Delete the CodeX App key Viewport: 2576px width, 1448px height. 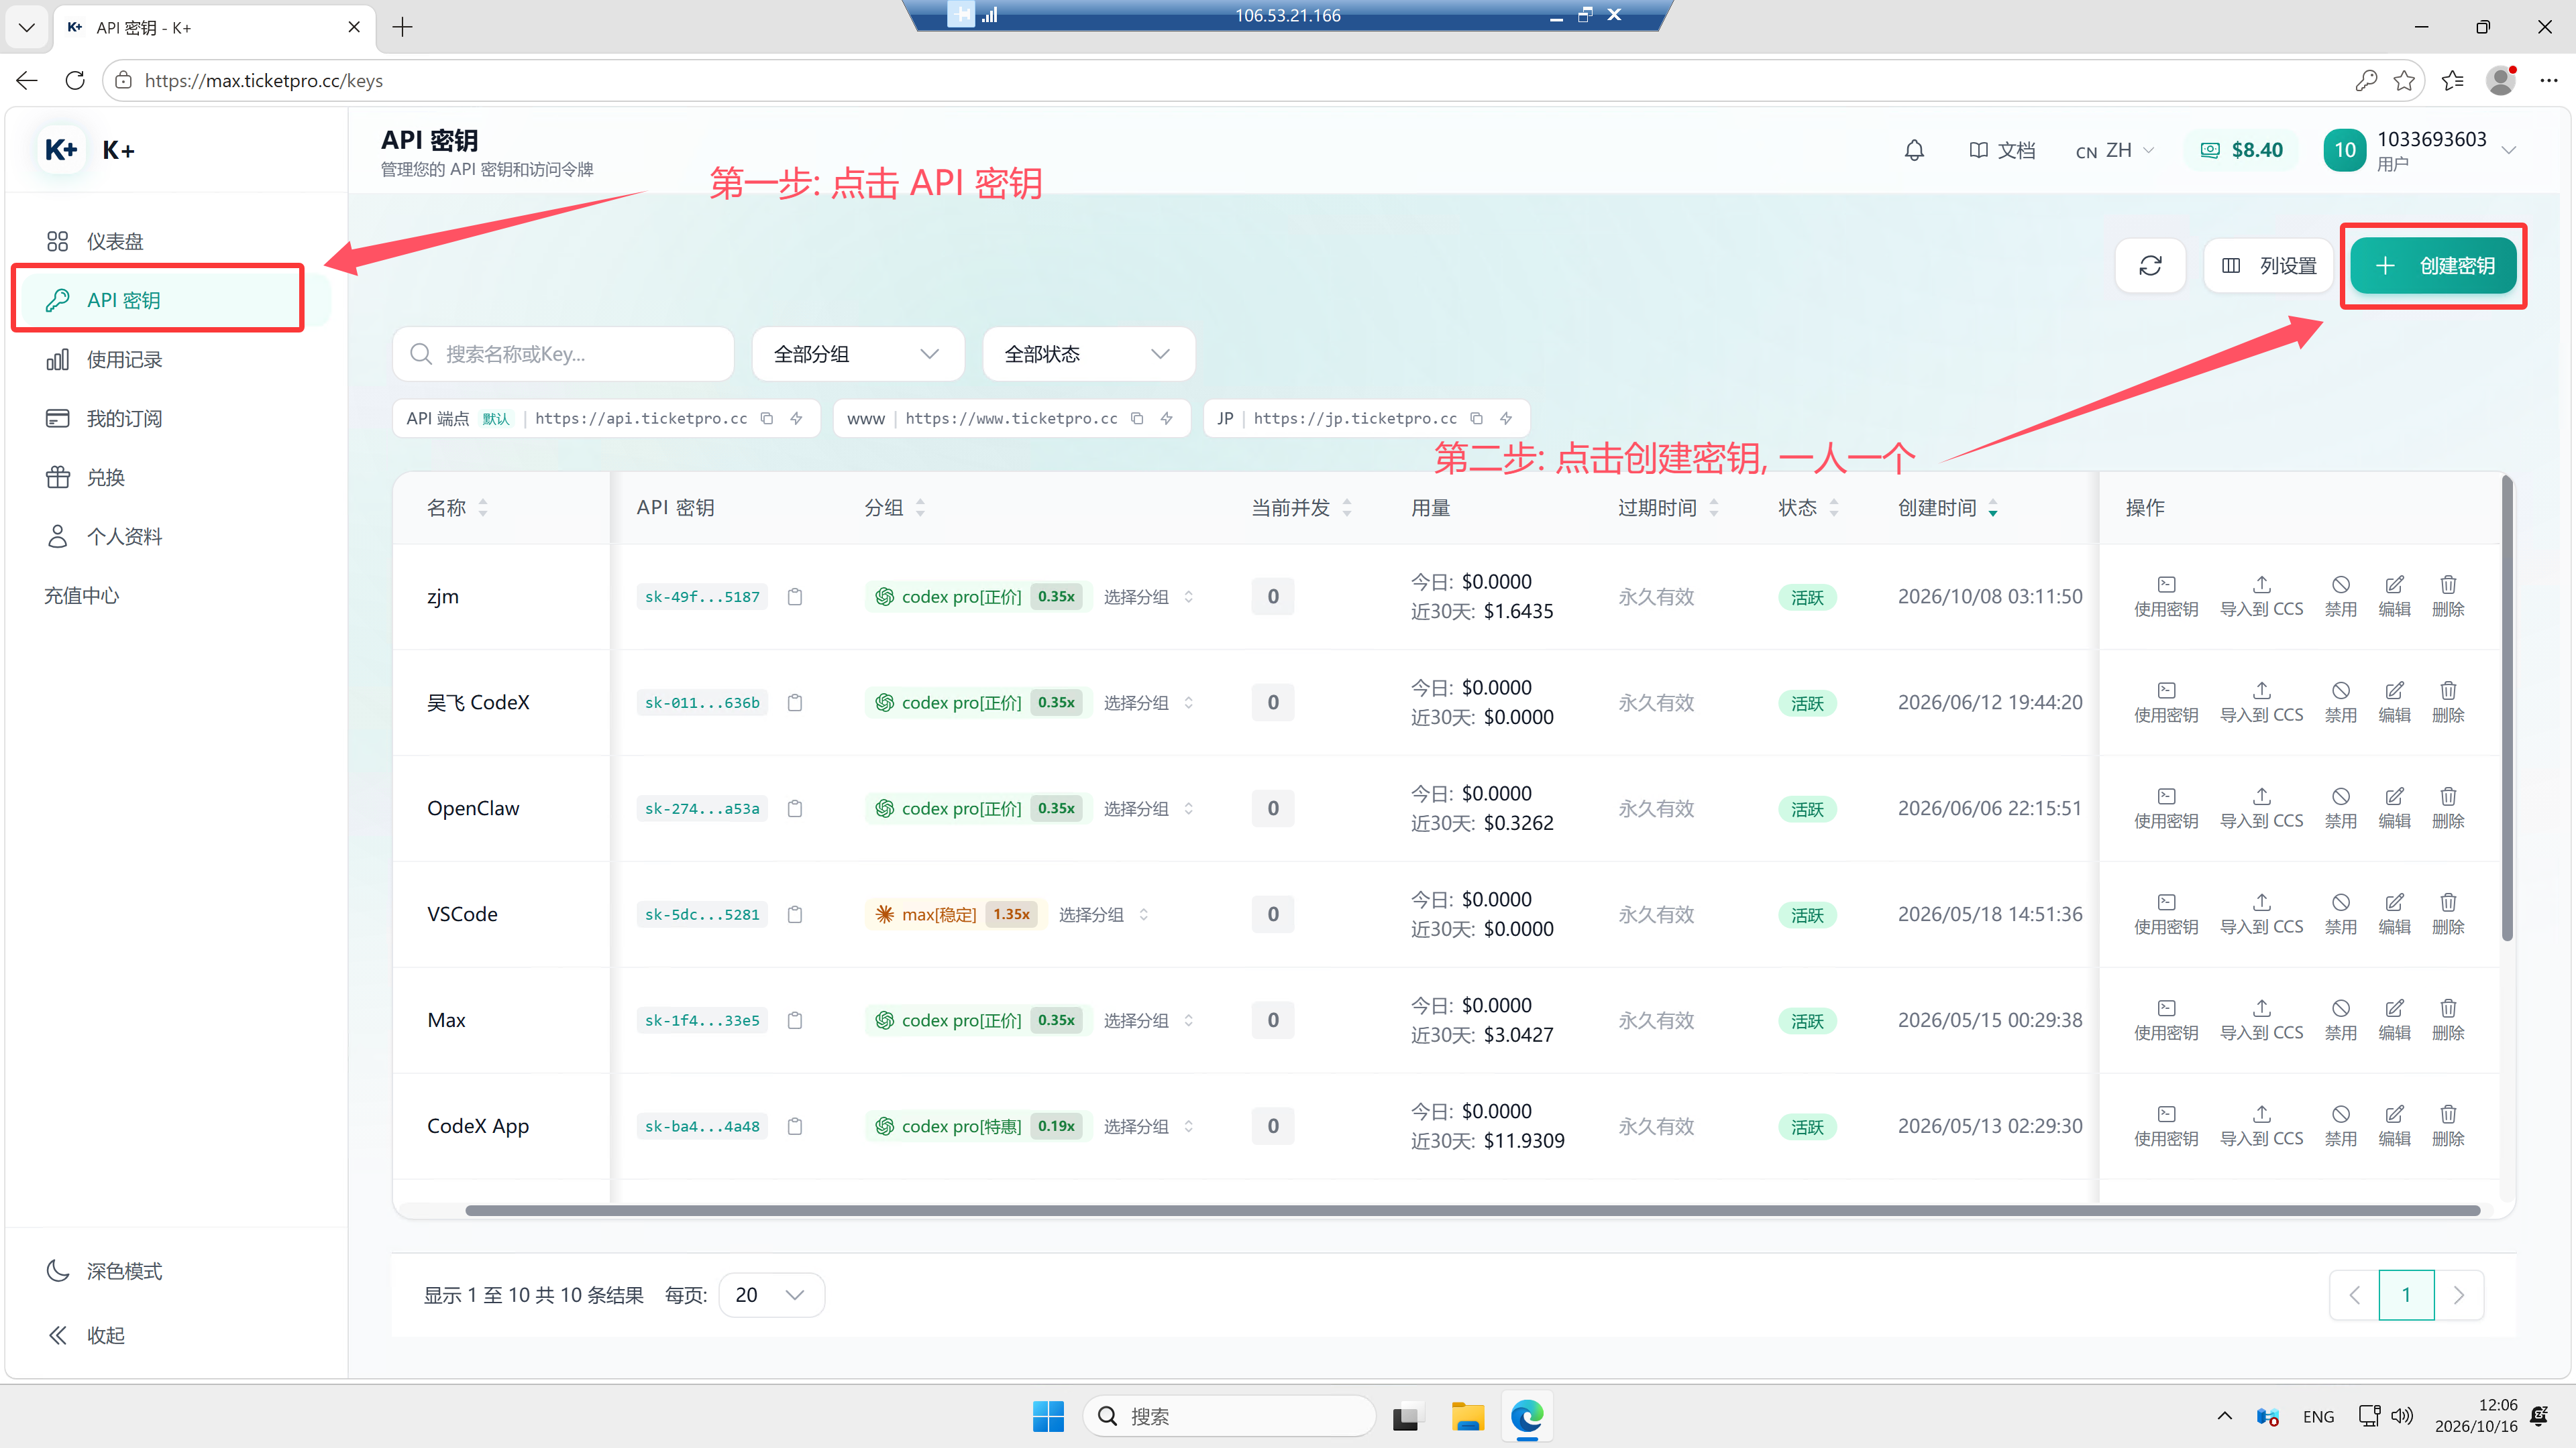pyautogui.click(x=2448, y=1126)
